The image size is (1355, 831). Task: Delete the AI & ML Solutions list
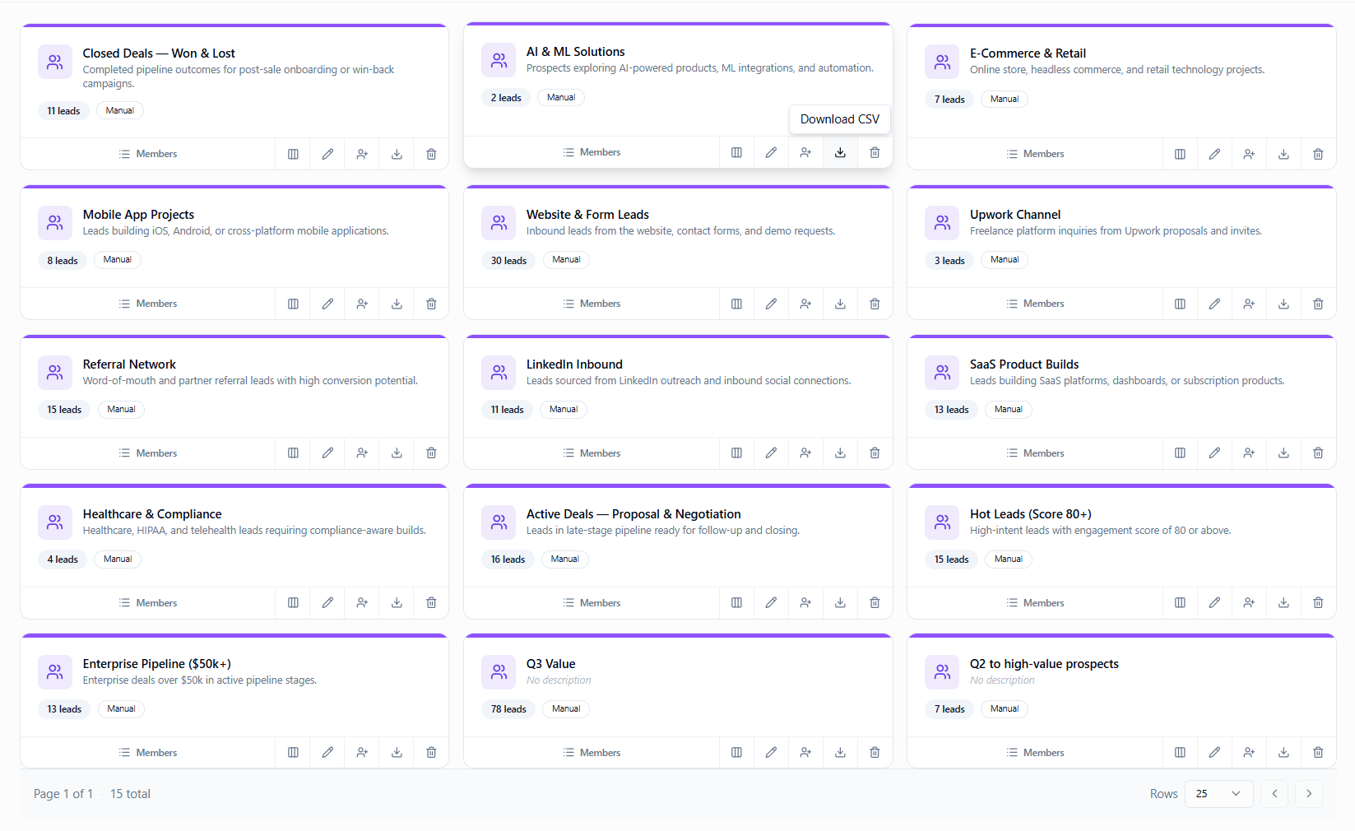pyautogui.click(x=875, y=152)
